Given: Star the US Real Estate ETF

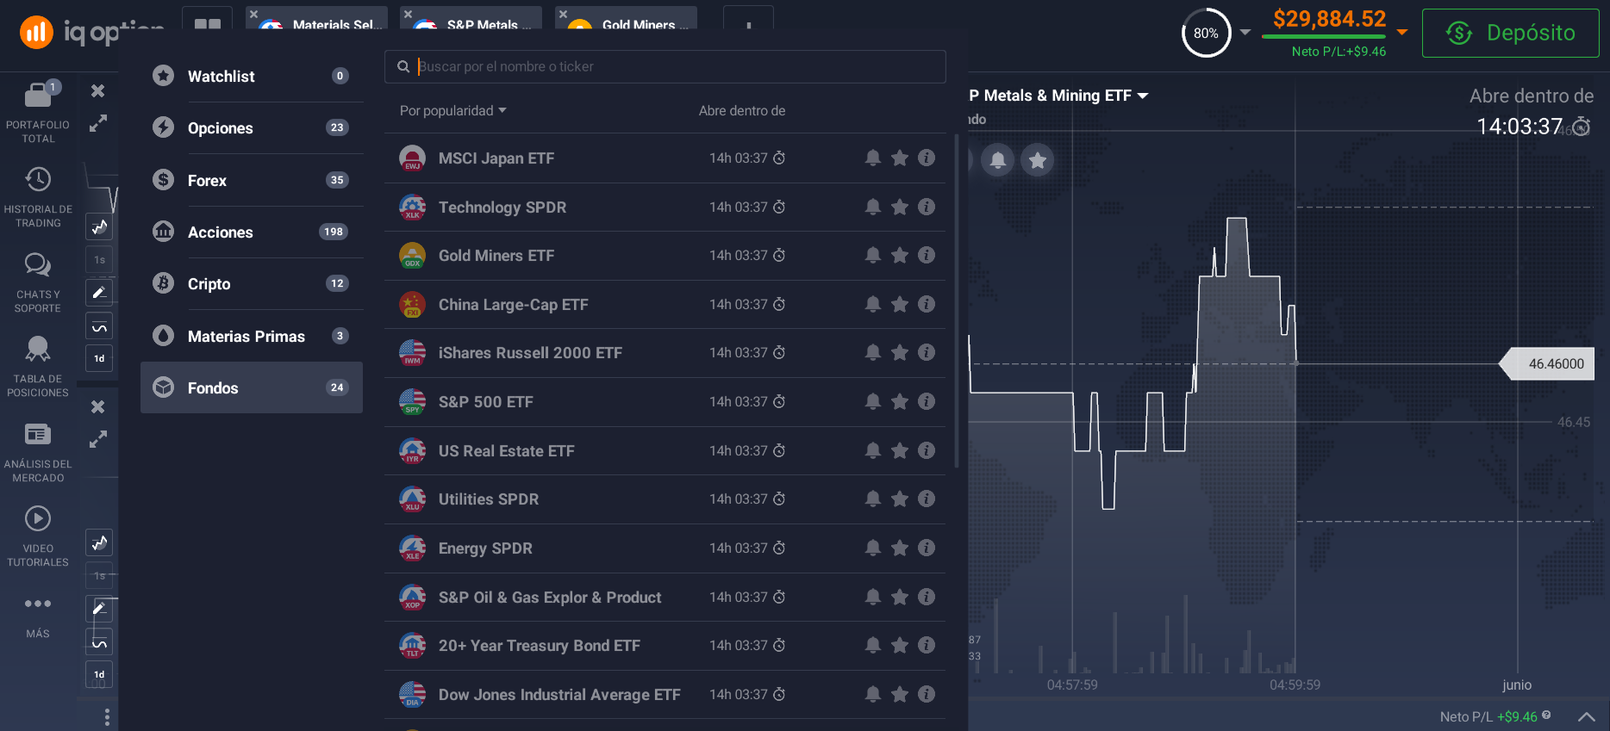Looking at the screenshot, I should tap(900, 450).
